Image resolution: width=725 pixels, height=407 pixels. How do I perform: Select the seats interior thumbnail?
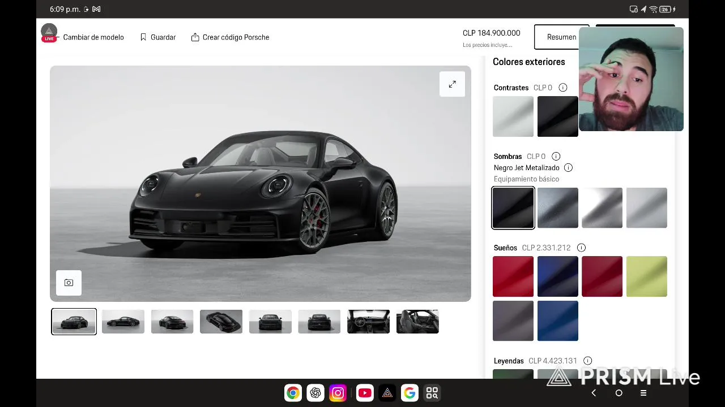pos(417,322)
